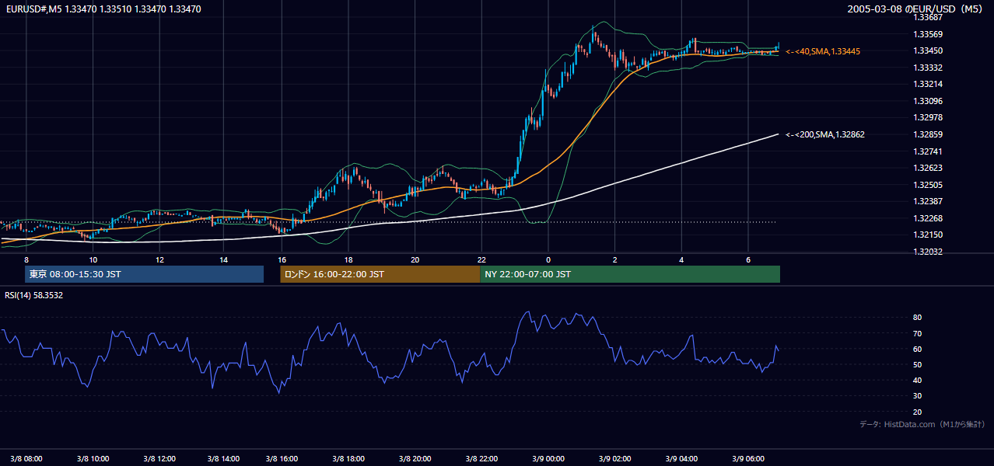Click the 3/8 22:00 time label

pos(481,458)
